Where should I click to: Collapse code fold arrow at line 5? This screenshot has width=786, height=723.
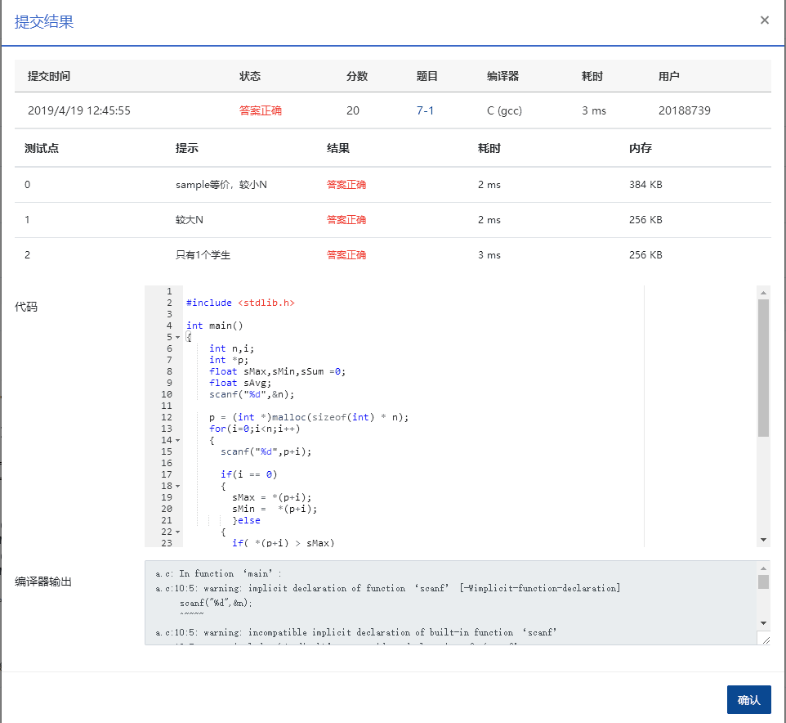pos(177,337)
